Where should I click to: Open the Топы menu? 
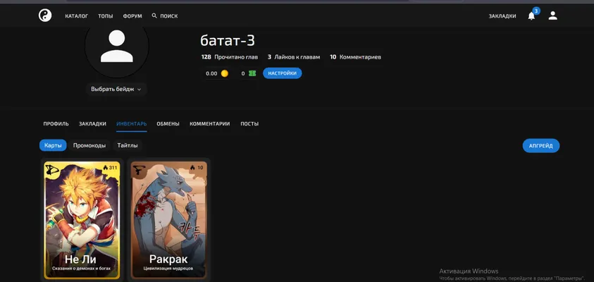[x=105, y=16]
